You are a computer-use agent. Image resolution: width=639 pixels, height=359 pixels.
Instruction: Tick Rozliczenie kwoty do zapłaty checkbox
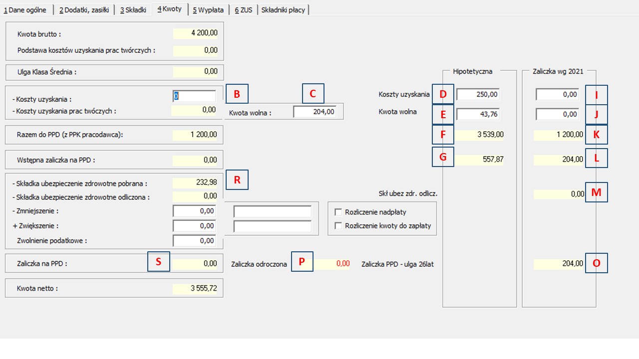coord(338,226)
